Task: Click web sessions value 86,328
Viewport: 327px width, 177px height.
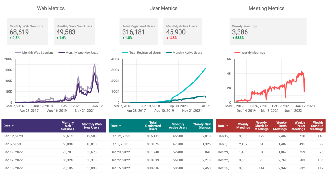Action: 68,160
